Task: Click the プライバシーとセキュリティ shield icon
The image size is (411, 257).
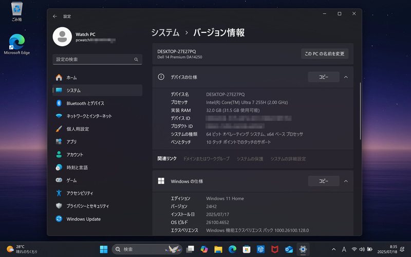Action: (x=59, y=206)
